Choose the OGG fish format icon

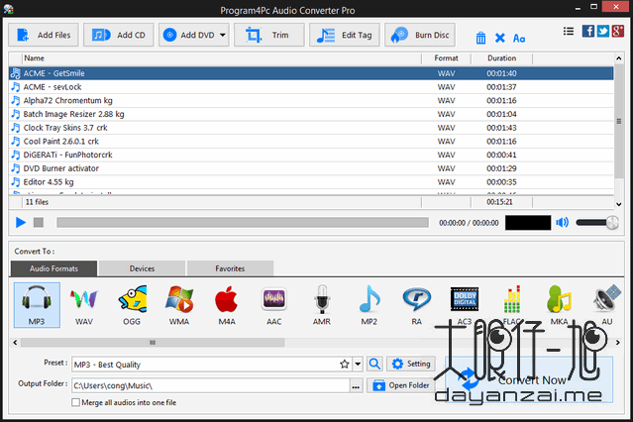point(132,305)
